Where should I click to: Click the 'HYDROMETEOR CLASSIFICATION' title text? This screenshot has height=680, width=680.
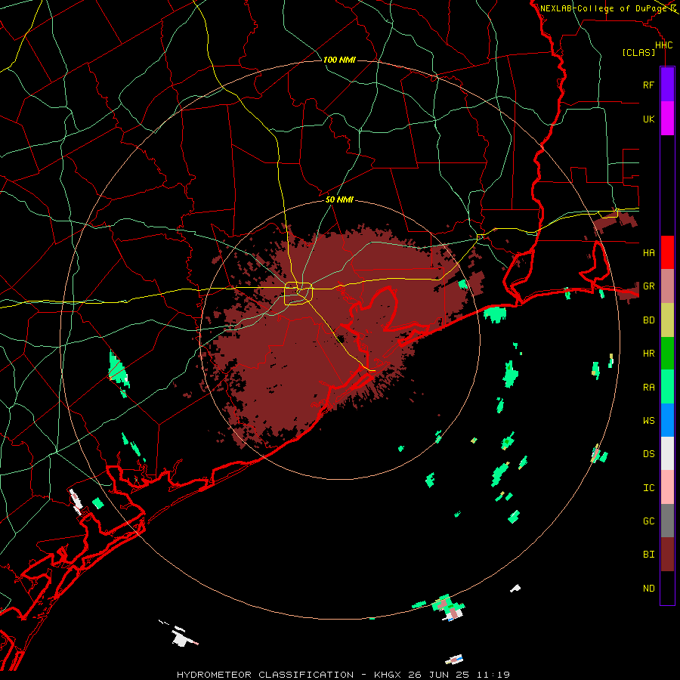click(x=265, y=675)
